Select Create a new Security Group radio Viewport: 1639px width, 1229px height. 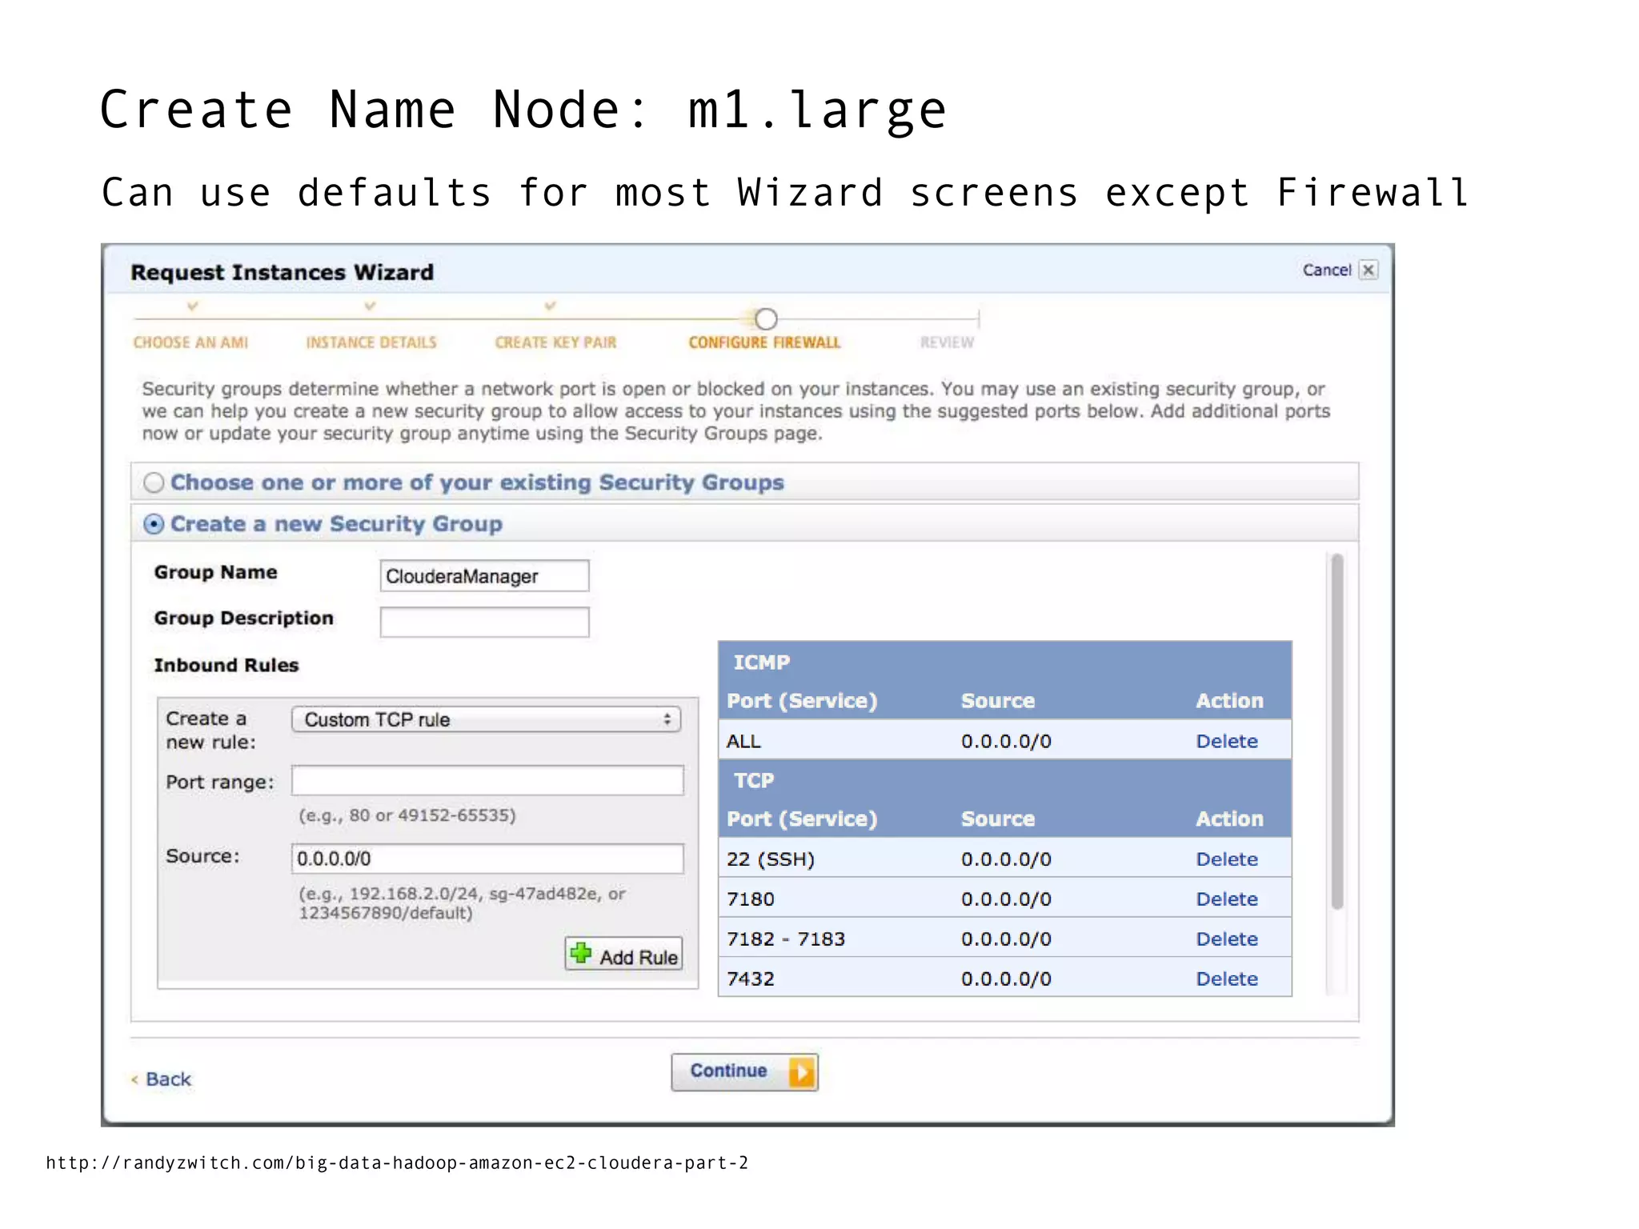(154, 524)
